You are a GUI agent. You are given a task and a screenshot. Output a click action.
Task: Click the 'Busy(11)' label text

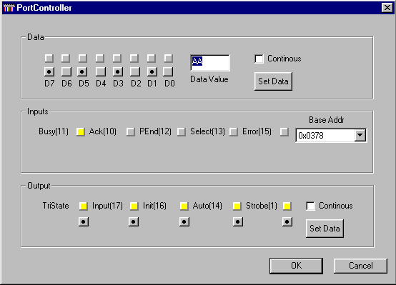pyautogui.click(x=54, y=131)
